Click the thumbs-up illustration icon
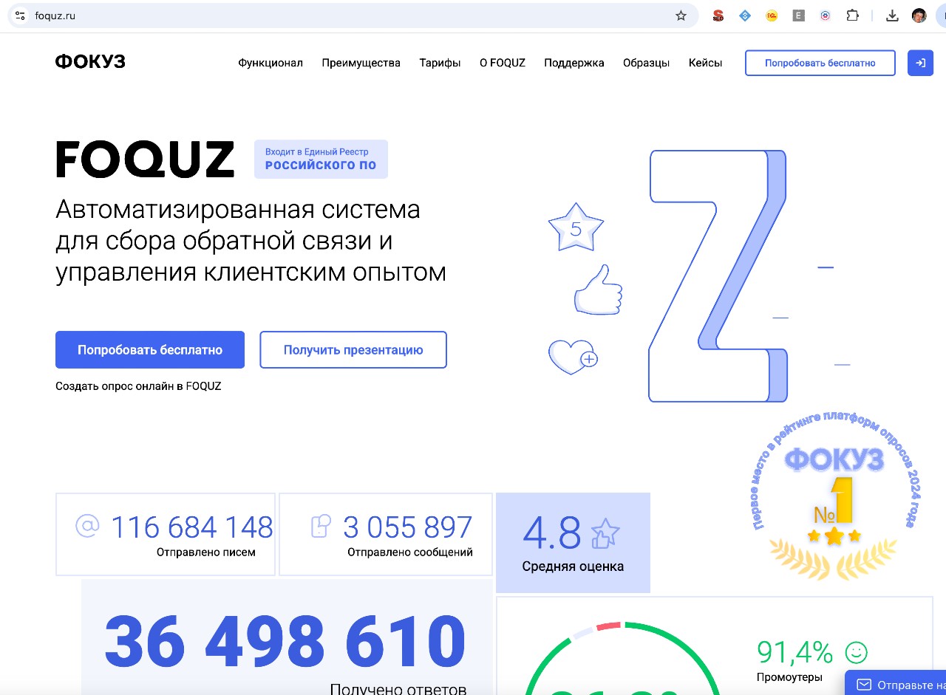 [599, 290]
